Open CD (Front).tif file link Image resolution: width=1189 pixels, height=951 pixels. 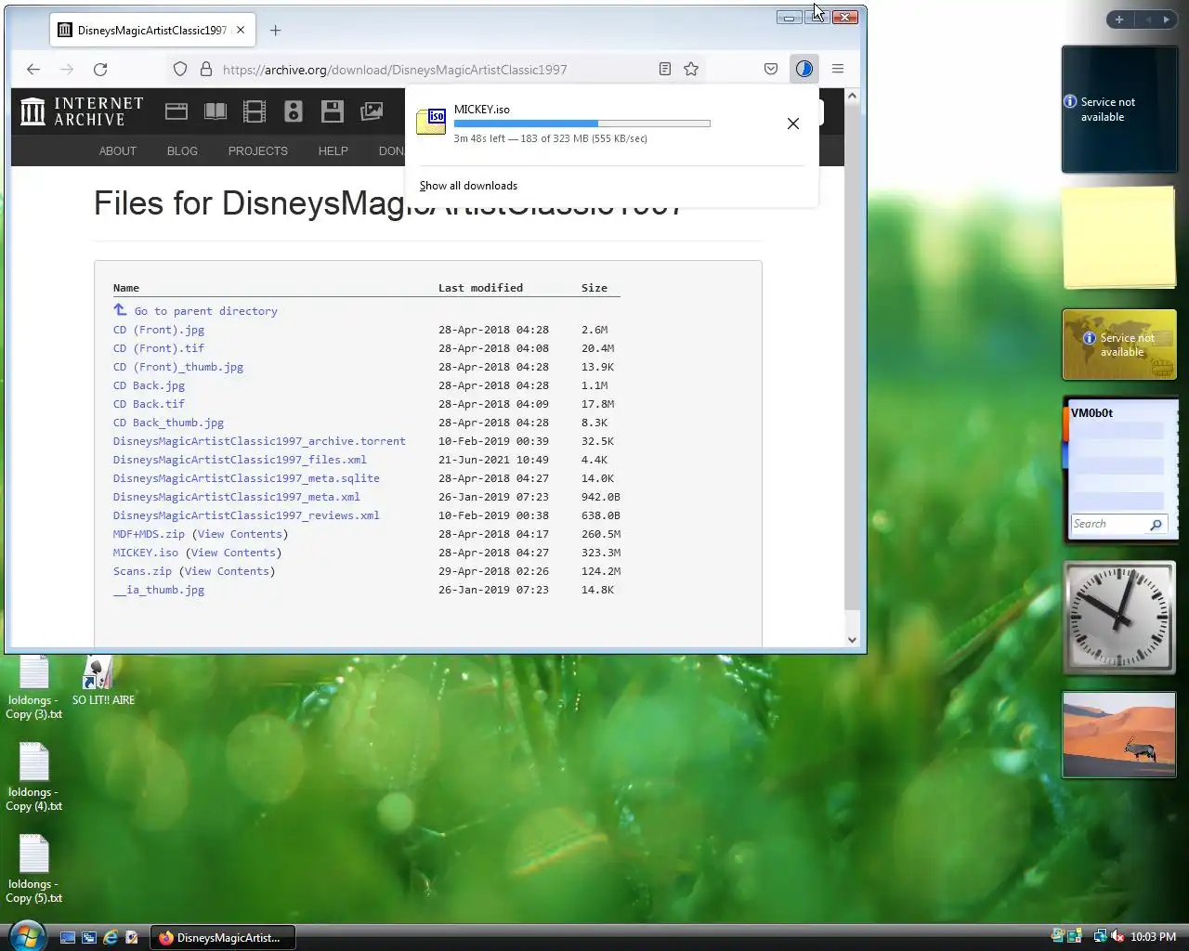[159, 348]
